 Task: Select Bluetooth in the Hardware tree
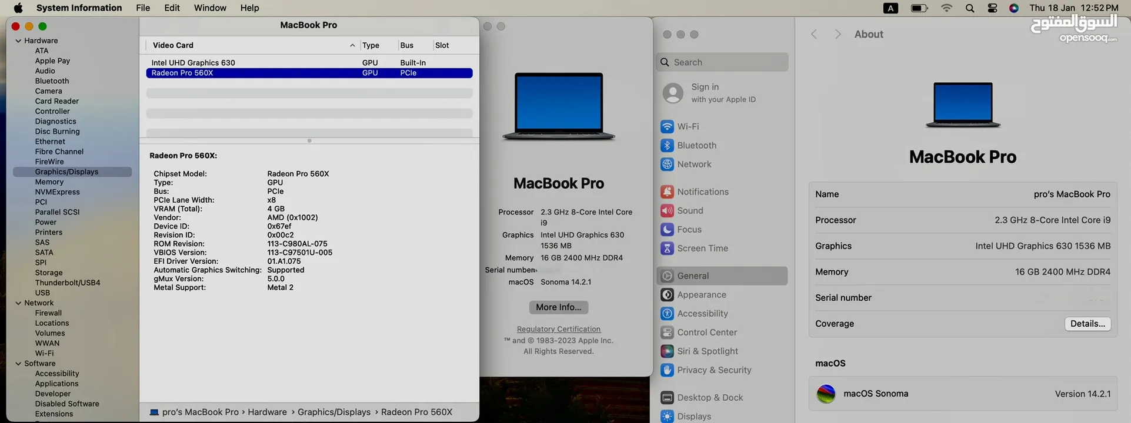pos(52,81)
